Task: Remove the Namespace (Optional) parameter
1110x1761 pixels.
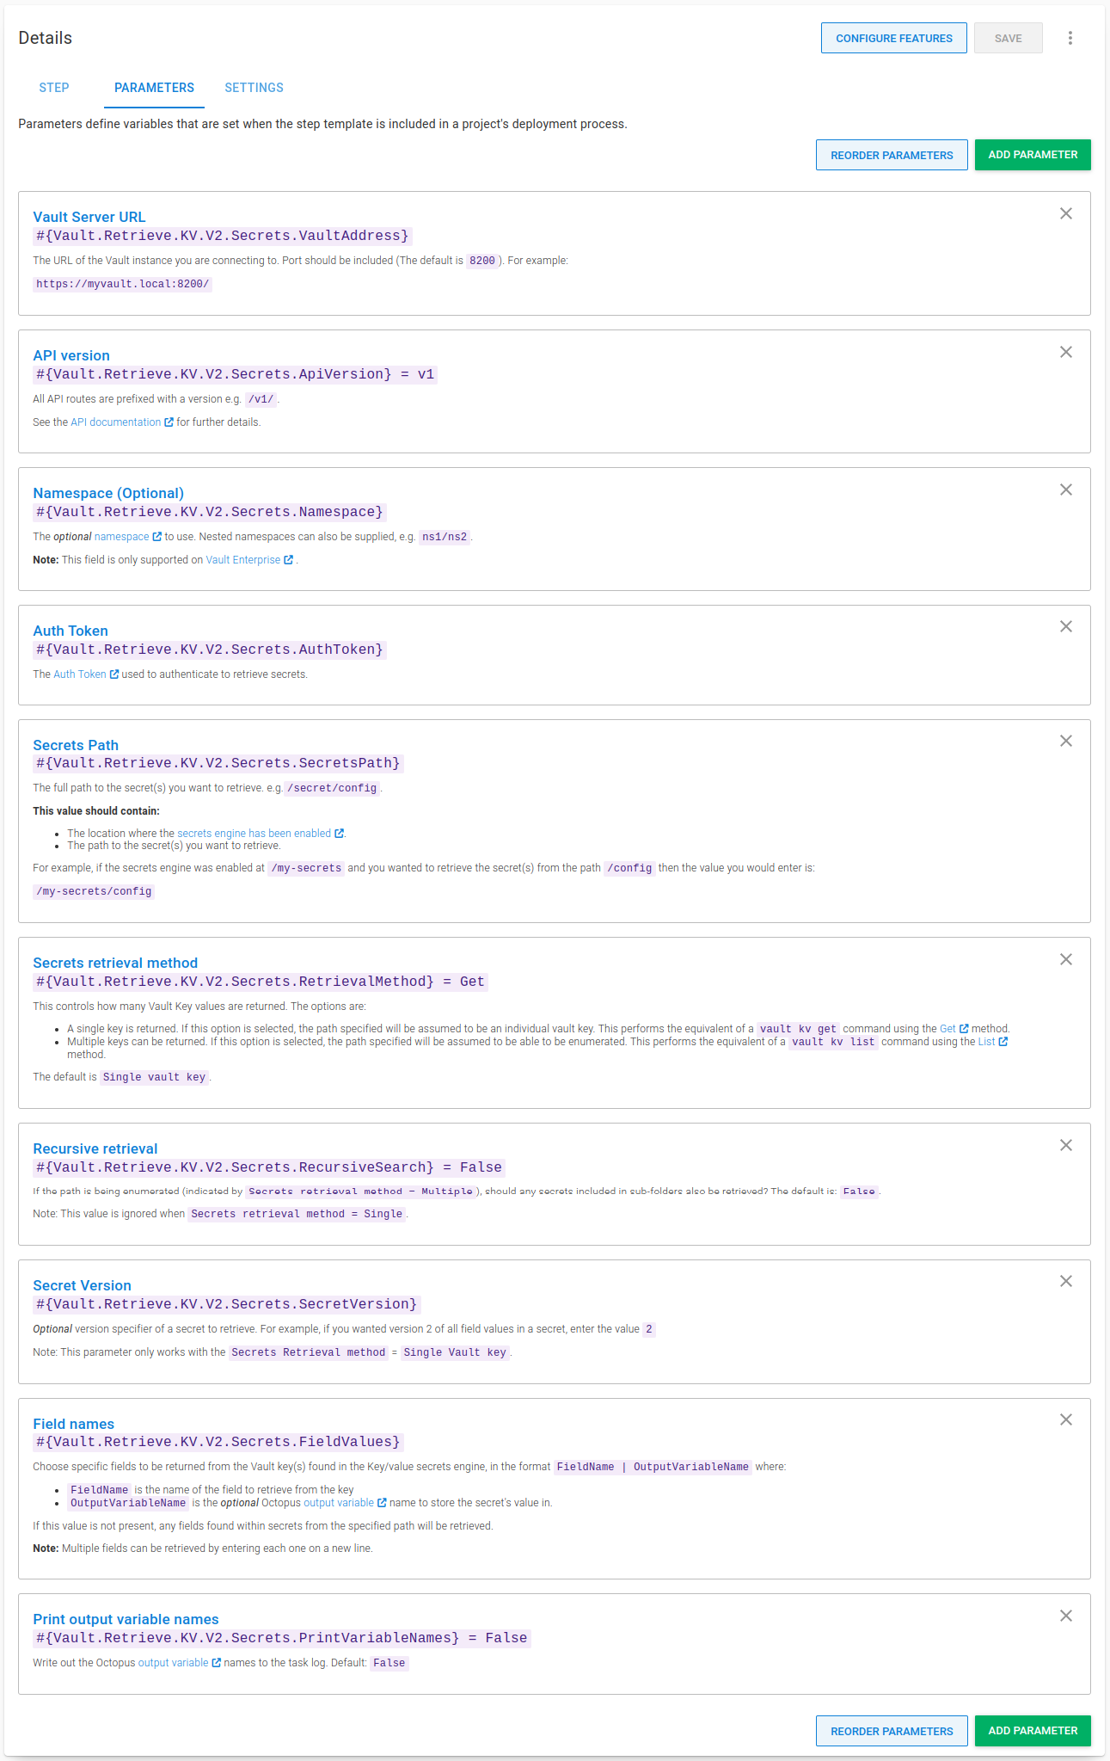Action: pyautogui.click(x=1066, y=490)
